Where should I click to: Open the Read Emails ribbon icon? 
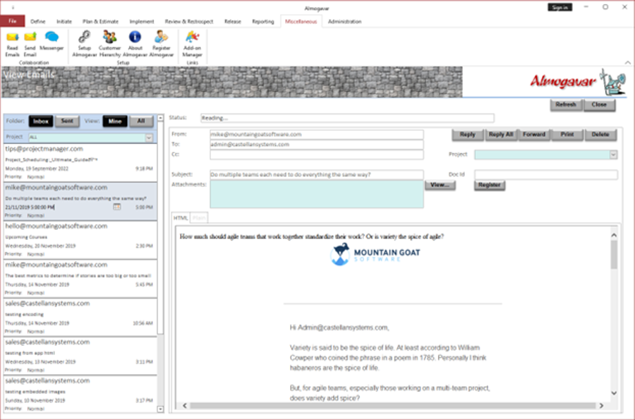(12, 44)
